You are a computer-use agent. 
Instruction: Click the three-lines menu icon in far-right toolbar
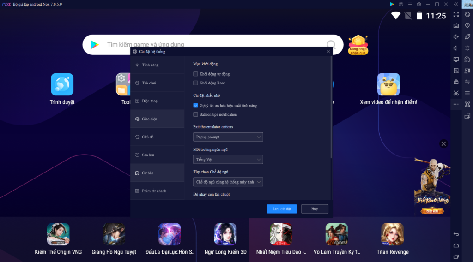point(467,93)
